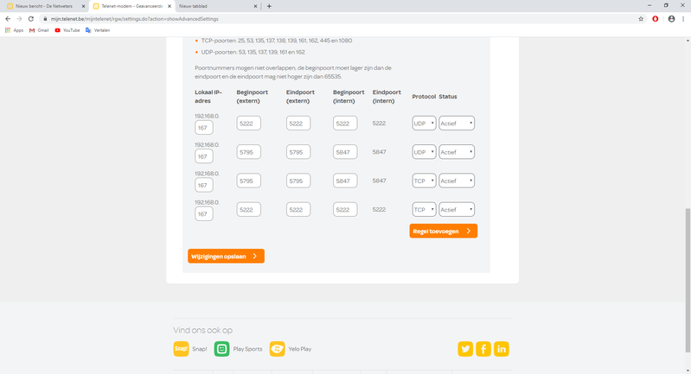Reload the page in browser
The height and width of the screenshot is (374, 691).
pos(31,18)
